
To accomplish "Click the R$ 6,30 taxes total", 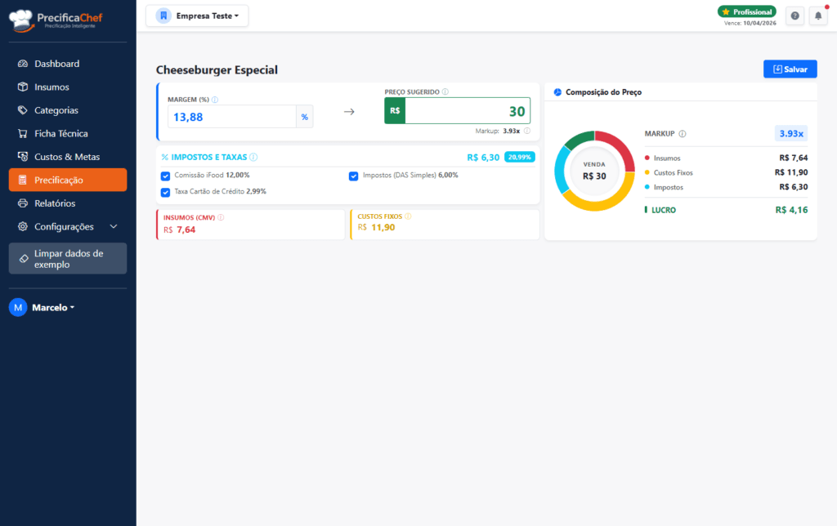I will [483, 158].
